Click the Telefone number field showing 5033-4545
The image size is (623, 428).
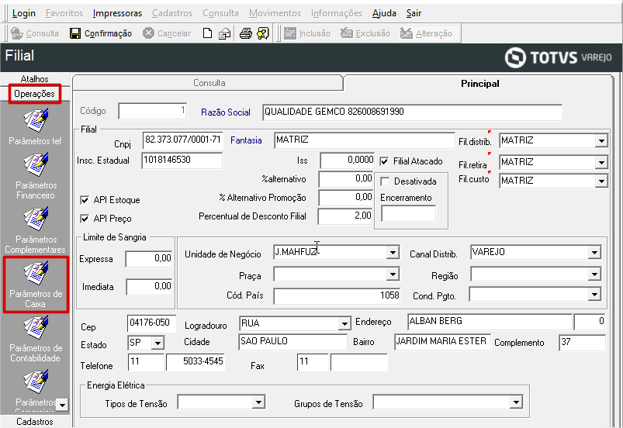[x=195, y=361]
